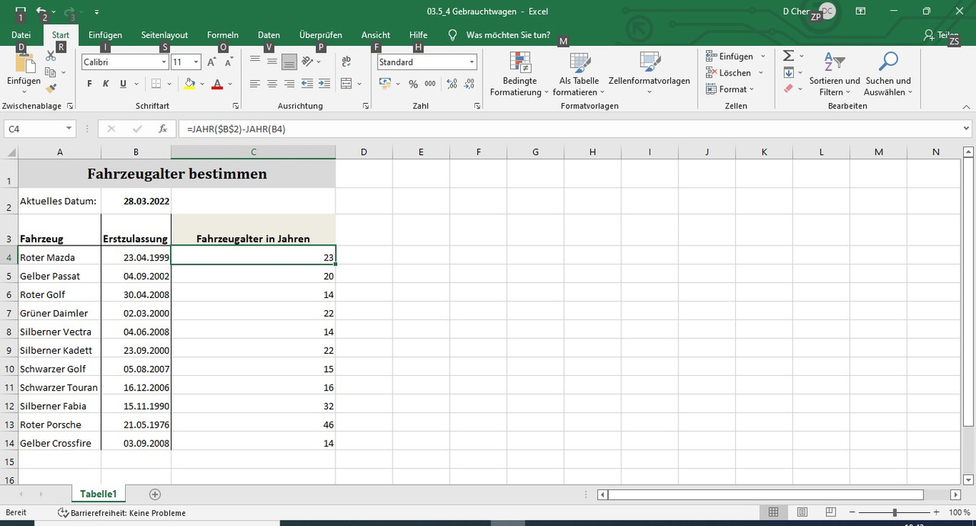Select the Tabelle1 sheet tab

click(98, 494)
